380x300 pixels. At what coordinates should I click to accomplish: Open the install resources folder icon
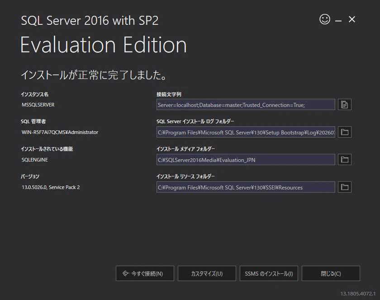point(345,187)
